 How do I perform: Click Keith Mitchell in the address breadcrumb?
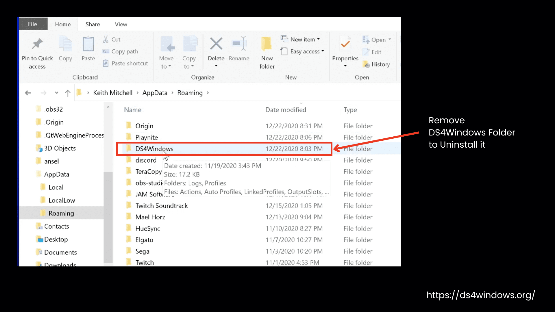pos(113,93)
